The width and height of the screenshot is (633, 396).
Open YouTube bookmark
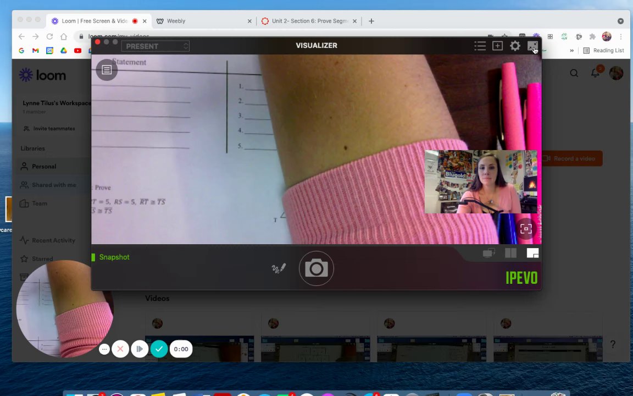78,51
